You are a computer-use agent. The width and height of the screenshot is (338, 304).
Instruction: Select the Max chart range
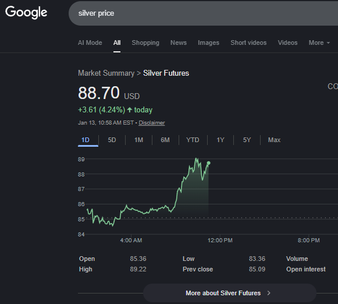click(x=274, y=140)
